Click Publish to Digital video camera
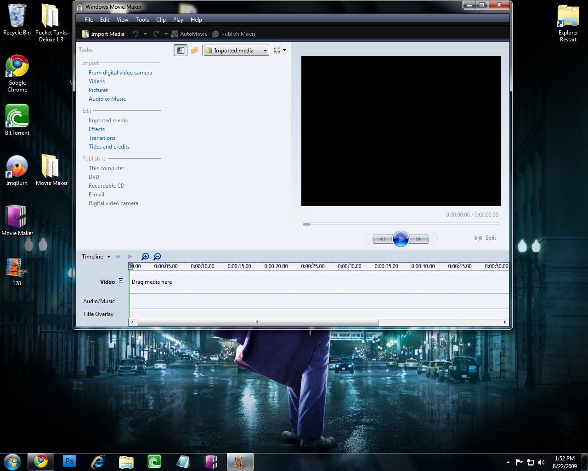This screenshot has width=588, height=471. [113, 203]
